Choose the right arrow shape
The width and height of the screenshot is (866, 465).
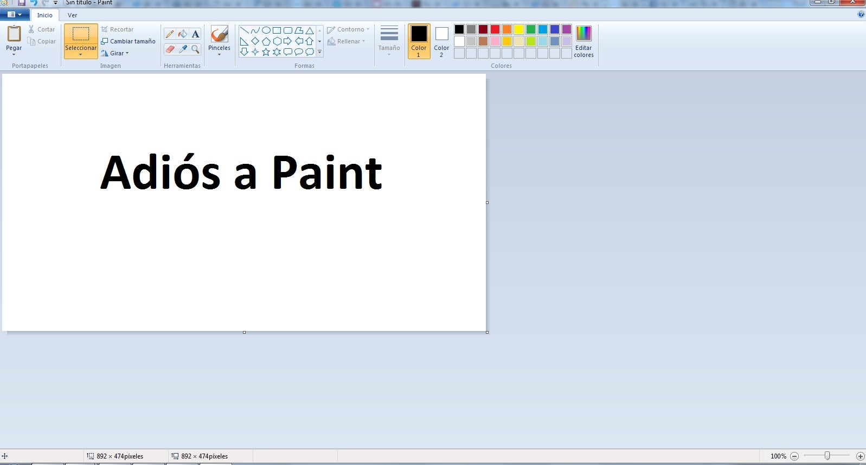point(288,41)
